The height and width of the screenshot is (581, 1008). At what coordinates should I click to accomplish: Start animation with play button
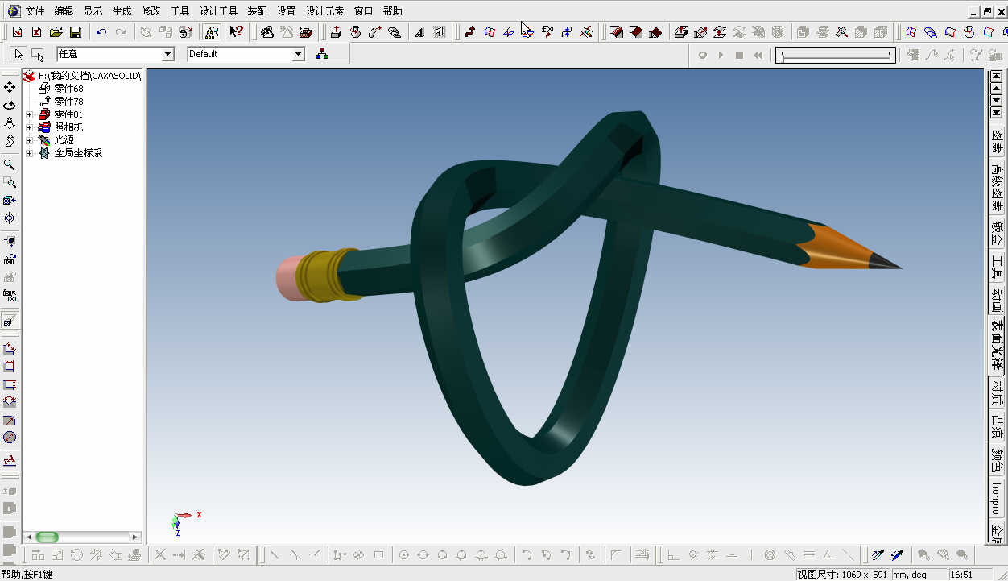point(721,55)
